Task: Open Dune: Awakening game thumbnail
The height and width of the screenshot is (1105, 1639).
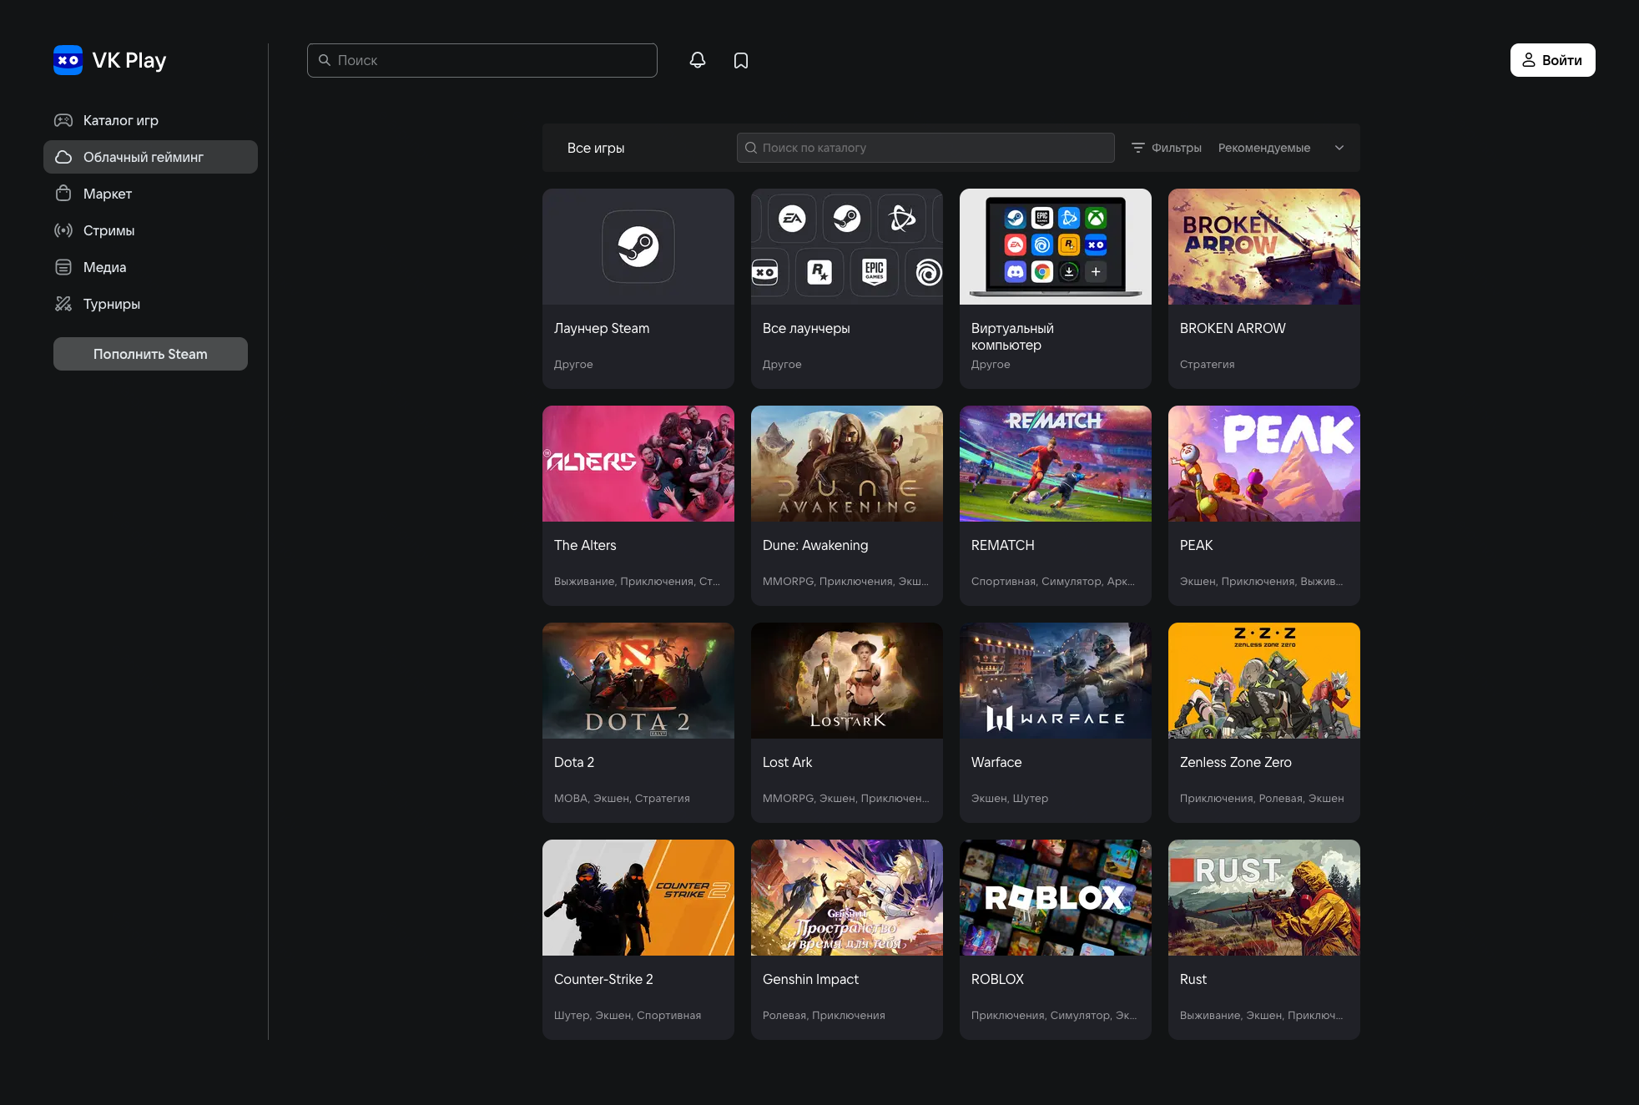Action: pyautogui.click(x=847, y=463)
